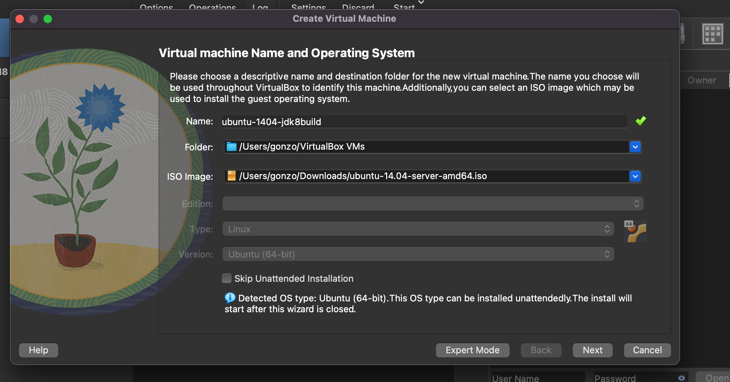Switch to Expert Mode
The image size is (730, 382).
pos(472,350)
